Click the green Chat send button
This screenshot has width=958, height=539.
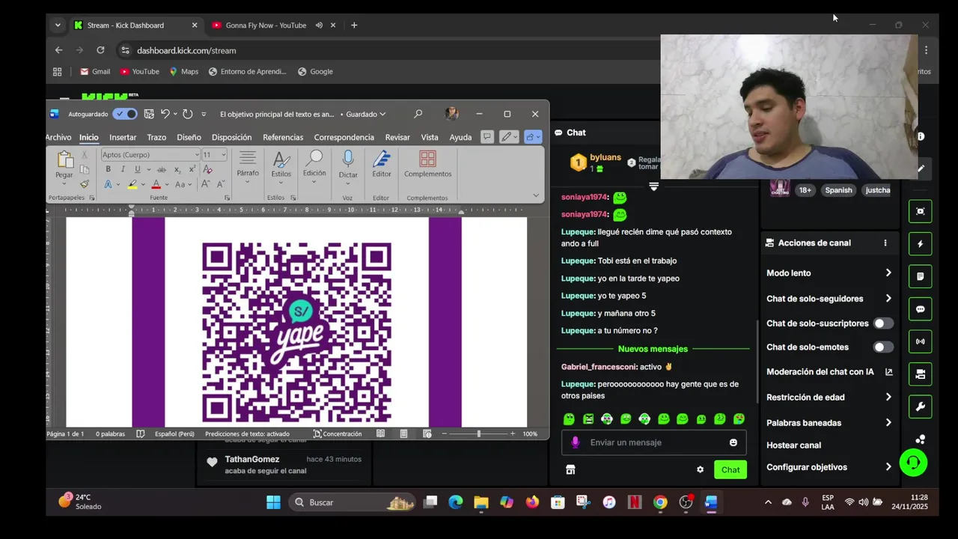tap(730, 469)
